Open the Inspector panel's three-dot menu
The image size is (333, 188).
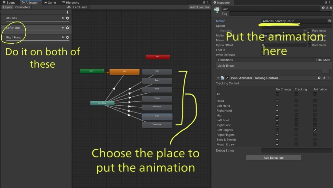[x=329, y=2]
